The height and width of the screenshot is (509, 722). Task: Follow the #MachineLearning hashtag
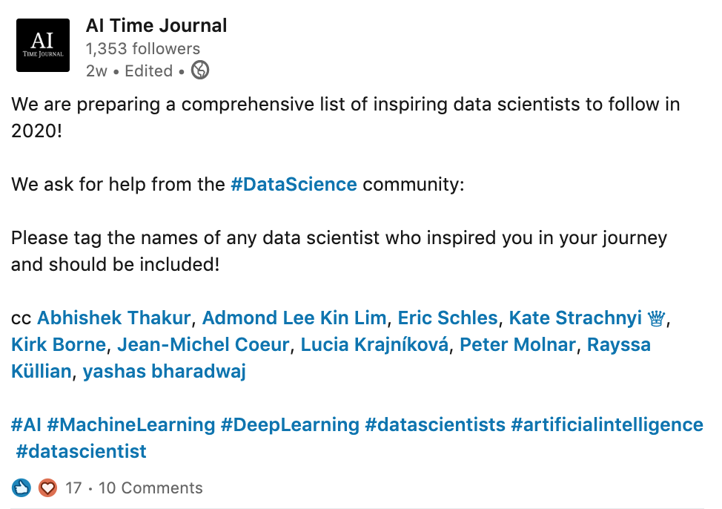pyautogui.click(x=130, y=424)
